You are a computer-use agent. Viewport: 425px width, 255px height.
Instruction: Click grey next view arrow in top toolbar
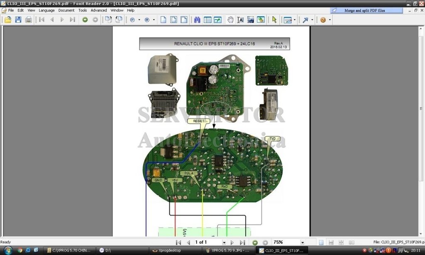click(x=95, y=20)
